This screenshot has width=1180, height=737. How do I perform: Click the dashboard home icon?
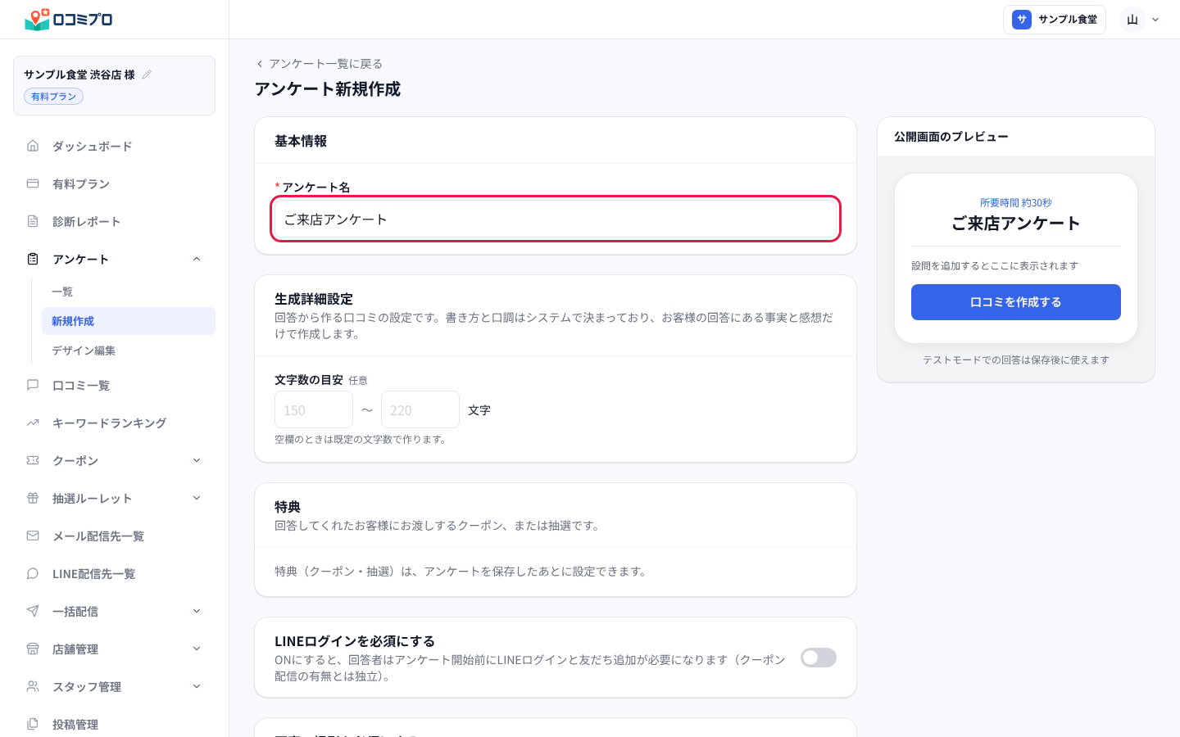coord(33,146)
